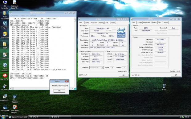Screen dimensions: 191x119
Task: Open the Kosz recycle bin icon
Action: coord(164,87)
